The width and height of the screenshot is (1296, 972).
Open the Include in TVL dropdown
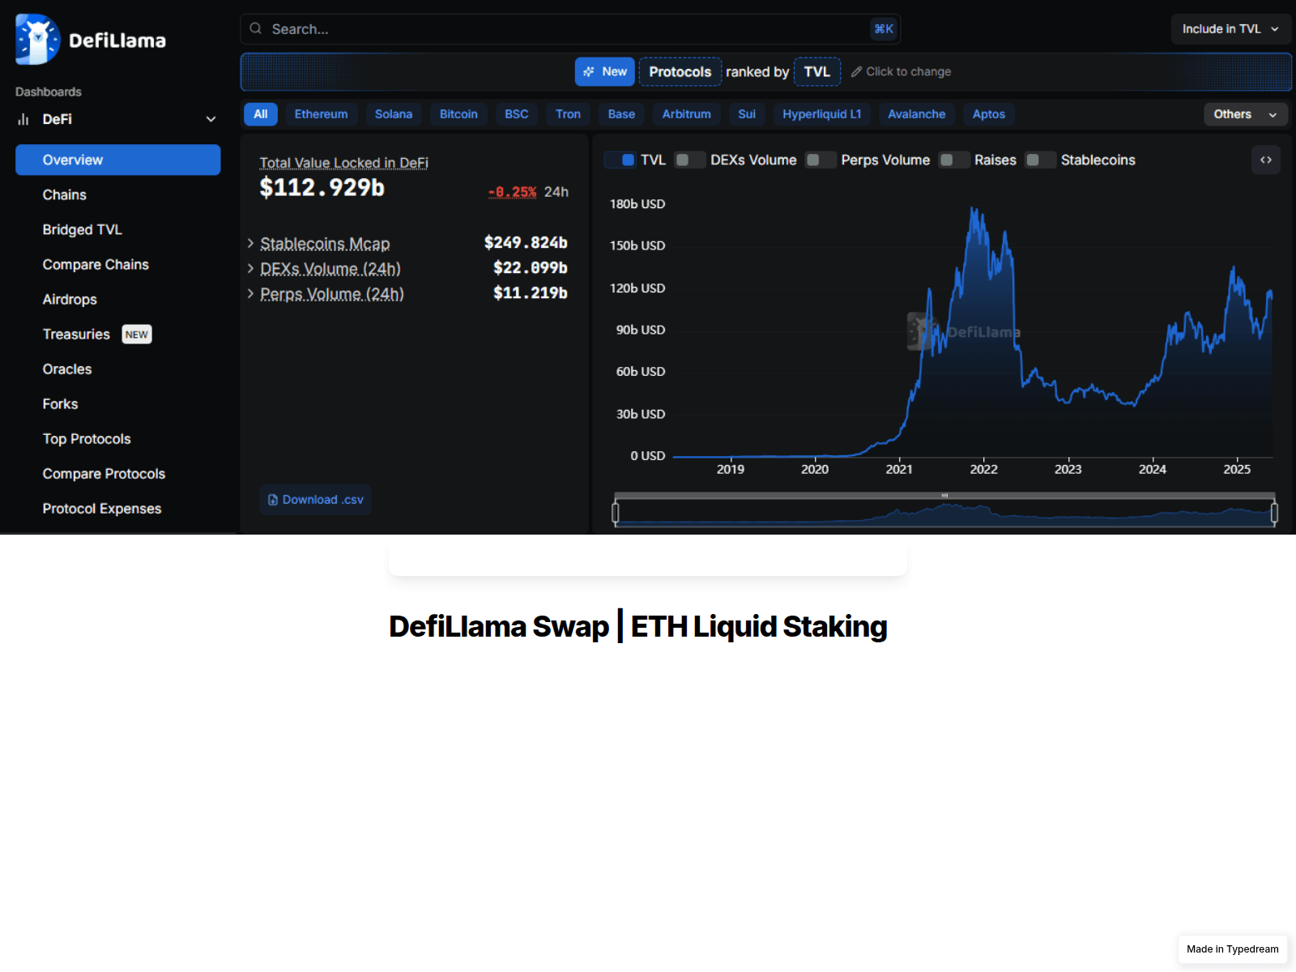1230,28
